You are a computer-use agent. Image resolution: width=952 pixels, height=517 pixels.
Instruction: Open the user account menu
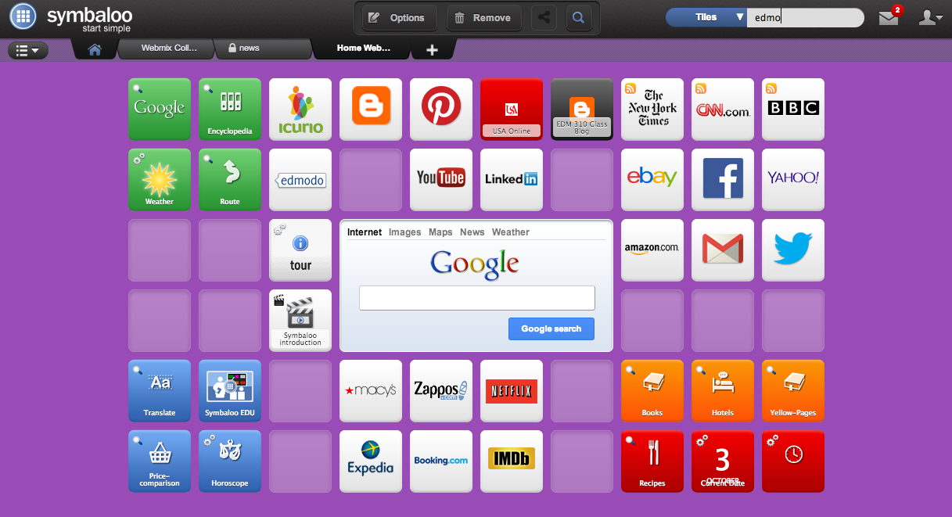pos(930,17)
